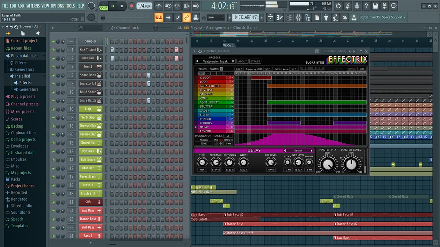Mute the Tom 1 channel LED
Viewport: 440px width, 247px height.
pos(53,67)
